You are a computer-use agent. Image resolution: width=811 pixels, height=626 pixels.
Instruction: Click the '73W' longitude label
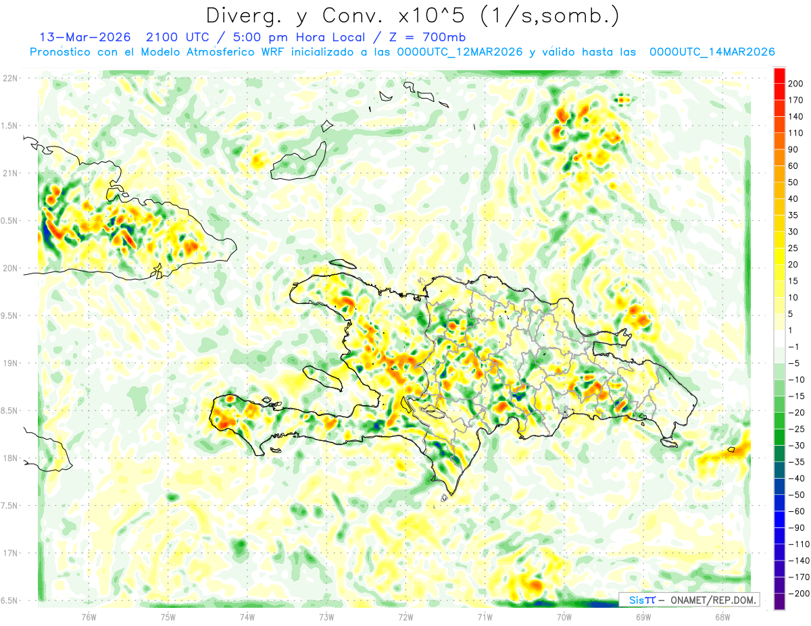(x=326, y=617)
